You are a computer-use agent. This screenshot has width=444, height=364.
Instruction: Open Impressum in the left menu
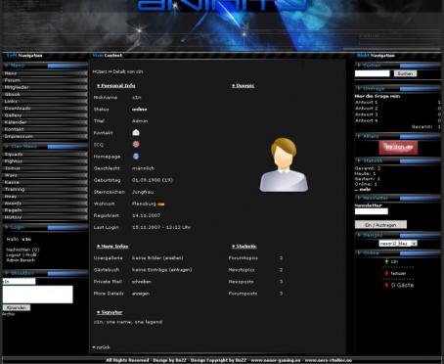coord(45,137)
